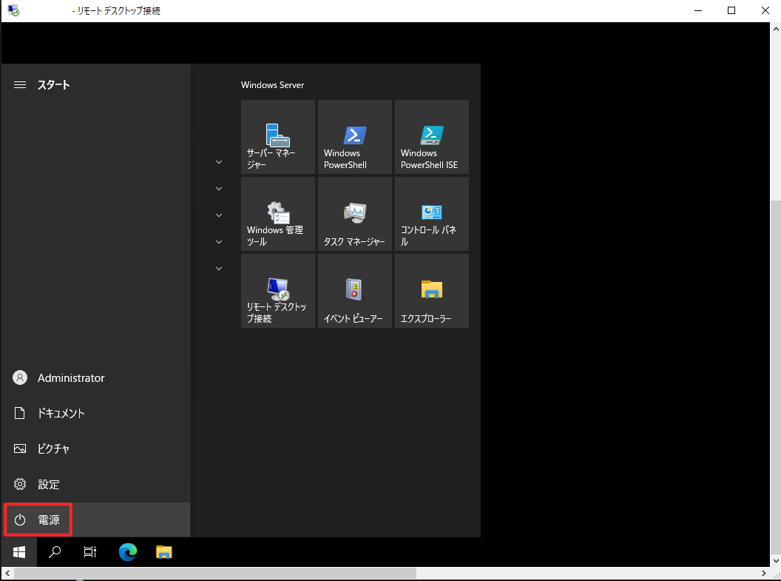Open Windows 管理ツール tile
781x581 pixels.
(x=278, y=214)
